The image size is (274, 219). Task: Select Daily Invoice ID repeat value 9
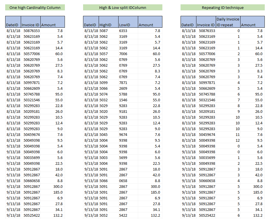[228, 111]
